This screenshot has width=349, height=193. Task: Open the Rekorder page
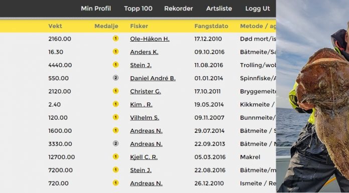click(179, 9)
